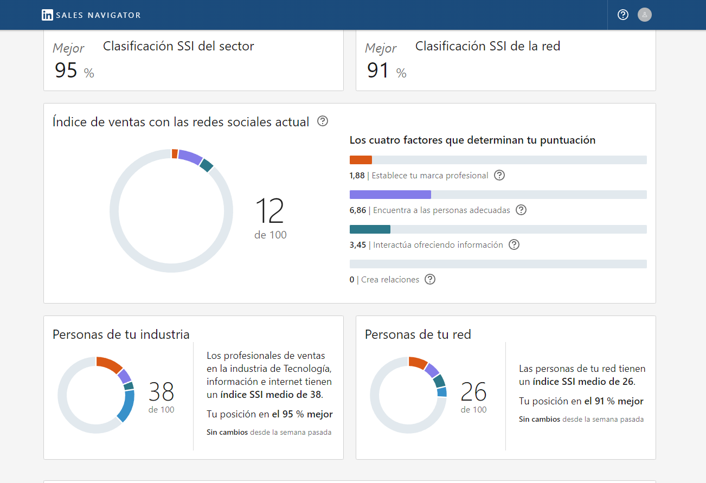Image resolution: width=706 pixels, height=483 pixels.
Task: Click the Personas de tu red heading
Action: tap(418, 334)
